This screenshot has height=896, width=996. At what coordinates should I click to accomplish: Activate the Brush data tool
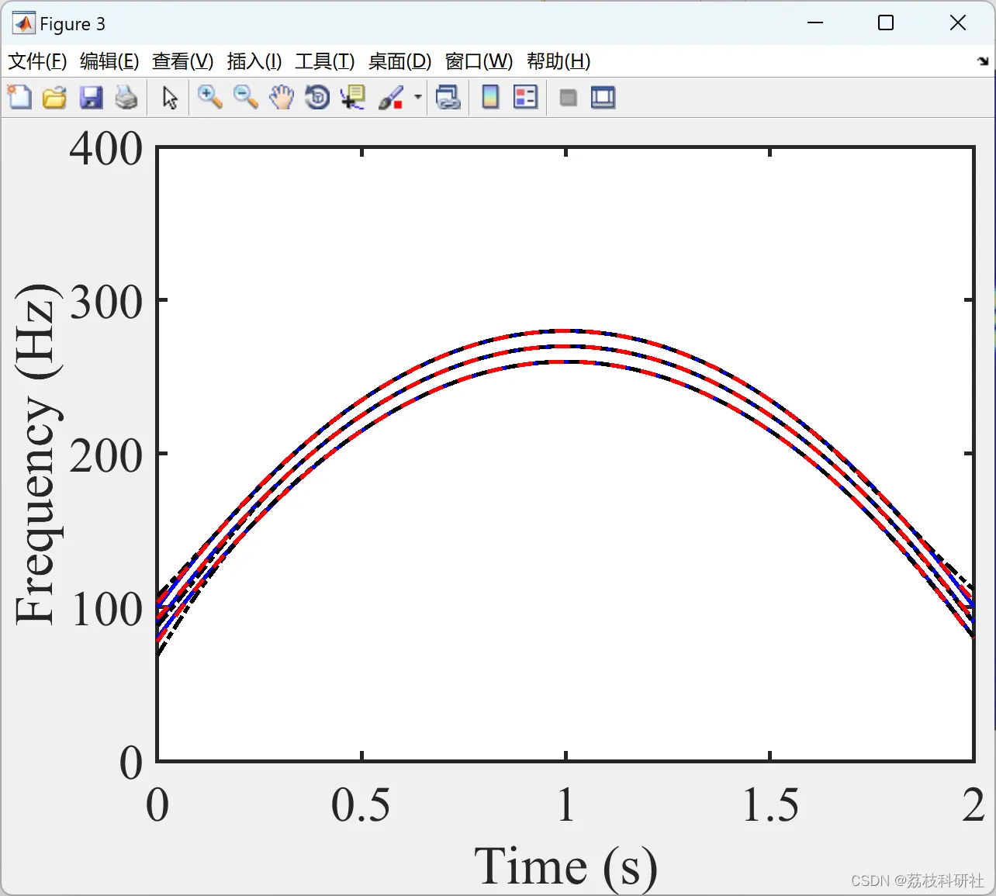391,98
